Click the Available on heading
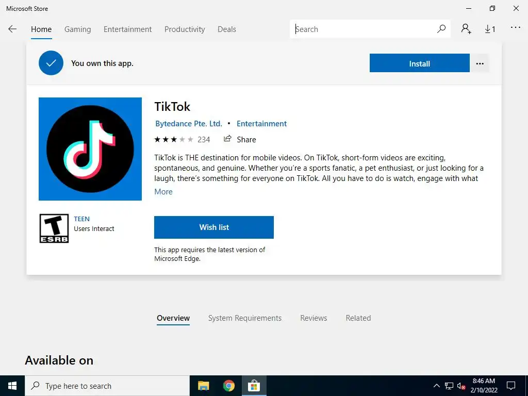This screenshot has width=528, height=396. tap(59, 360)
